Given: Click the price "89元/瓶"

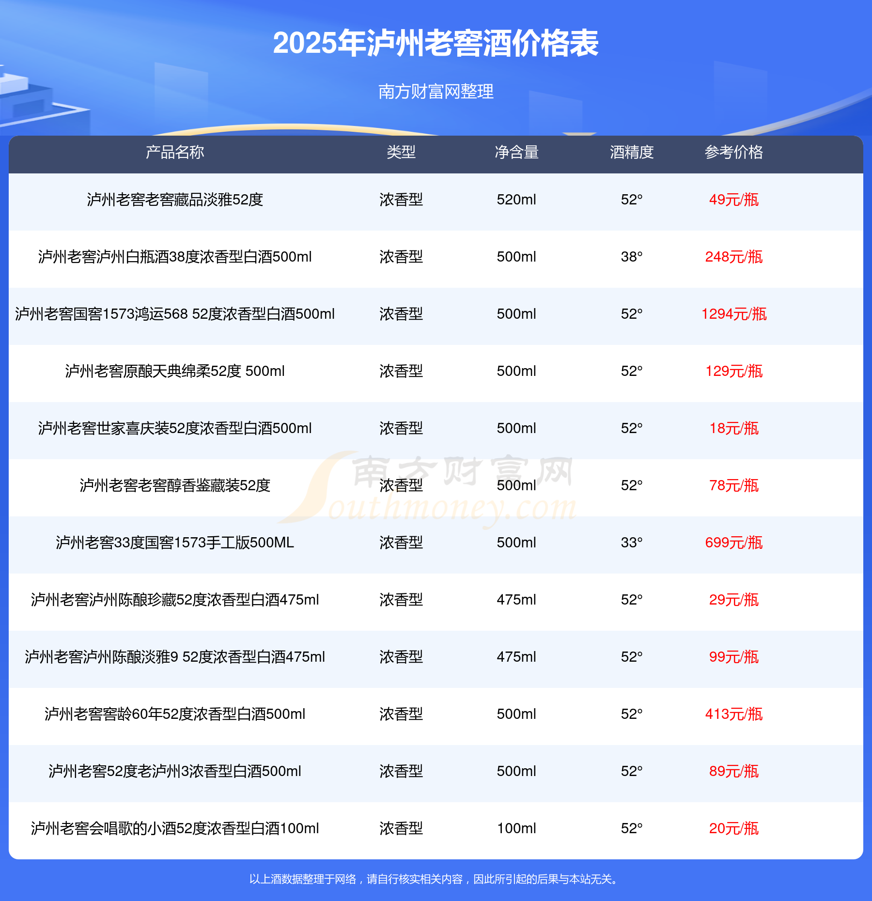Looking at the screenshot, I should (x=734, y=771).
